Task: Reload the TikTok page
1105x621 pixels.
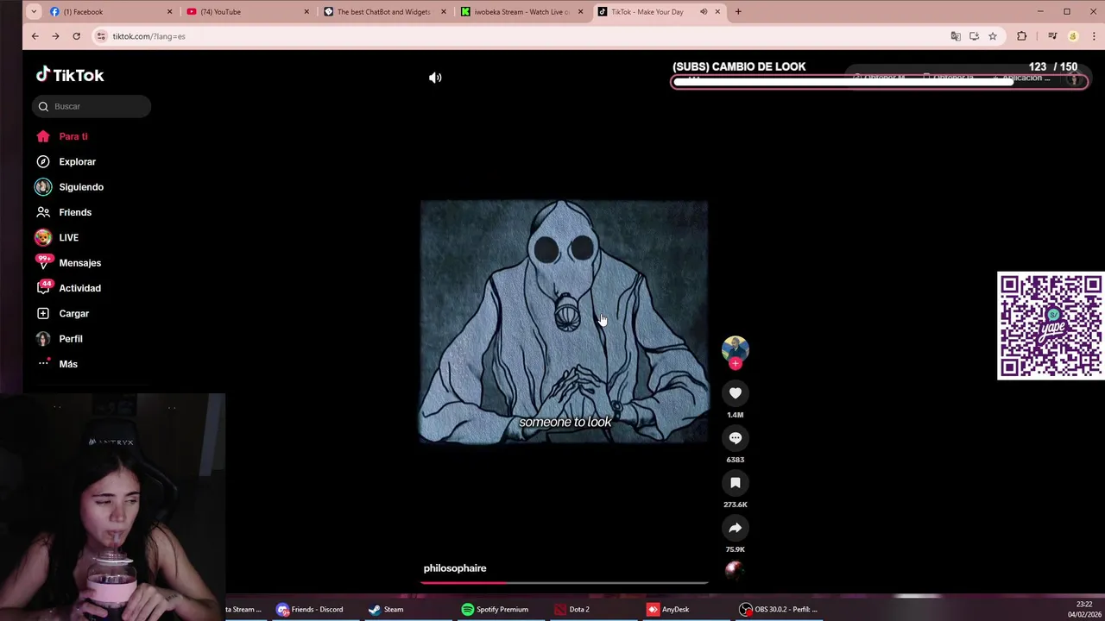Action: 76,36
